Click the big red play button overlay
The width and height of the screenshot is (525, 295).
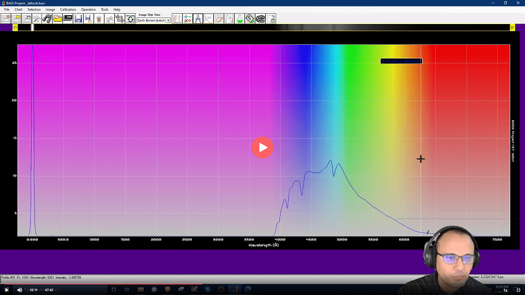point(262,147)
